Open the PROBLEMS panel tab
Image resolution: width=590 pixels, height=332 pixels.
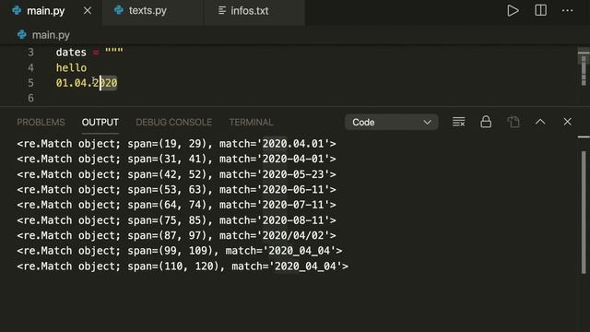coord(41,123)
